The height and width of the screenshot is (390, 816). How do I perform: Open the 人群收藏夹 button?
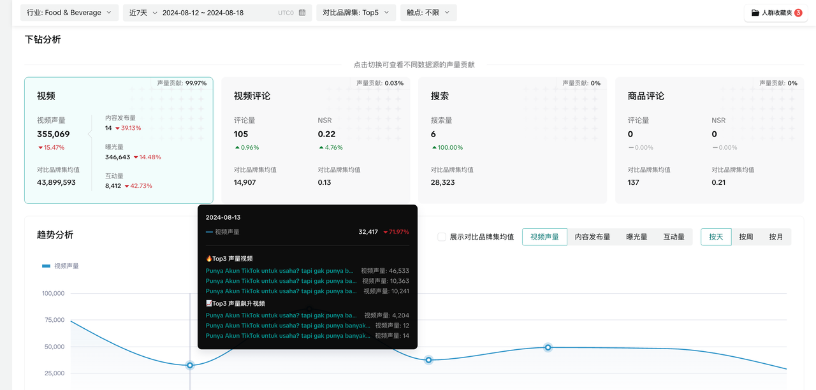[776, 13]
